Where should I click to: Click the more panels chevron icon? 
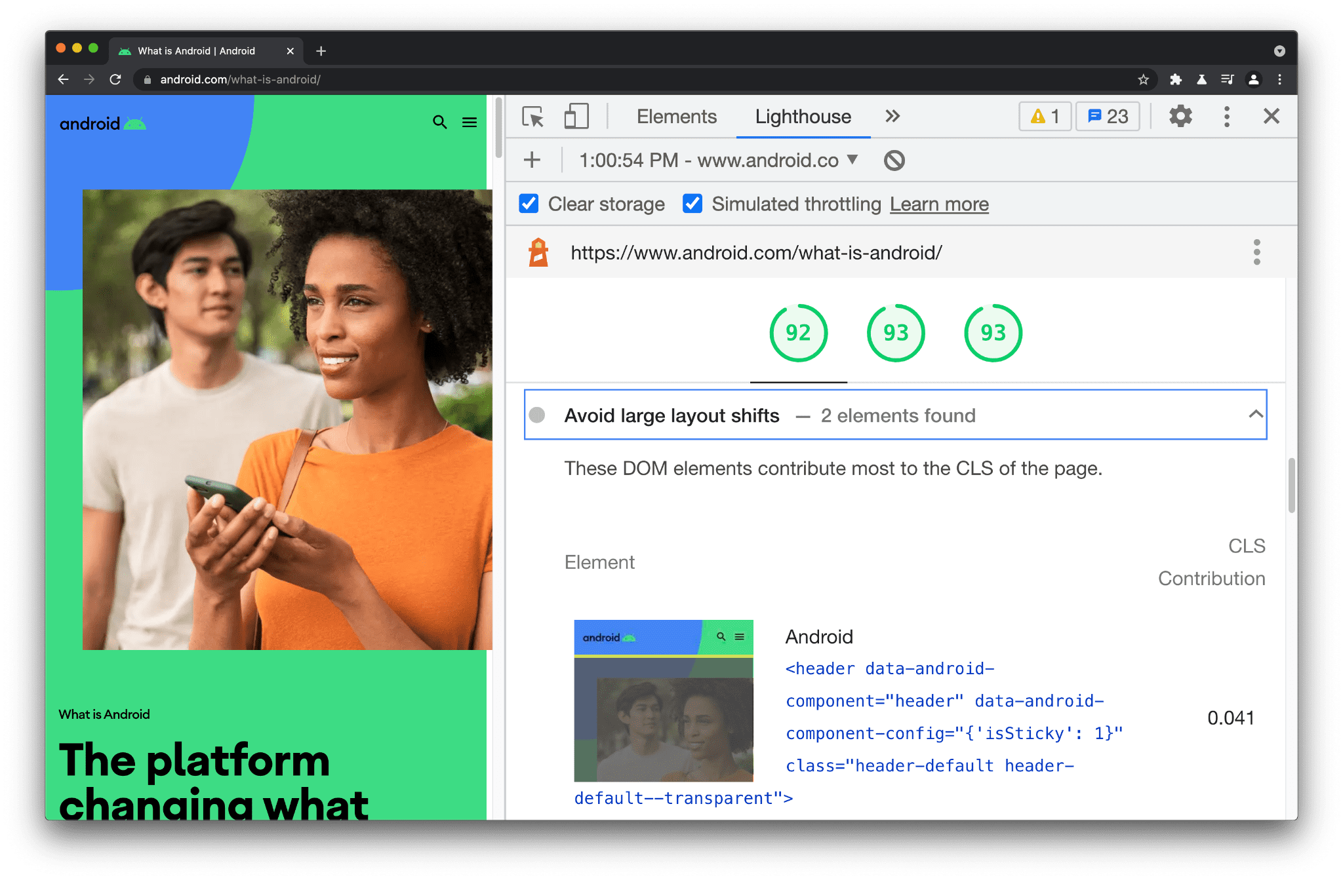click(891, 117)
